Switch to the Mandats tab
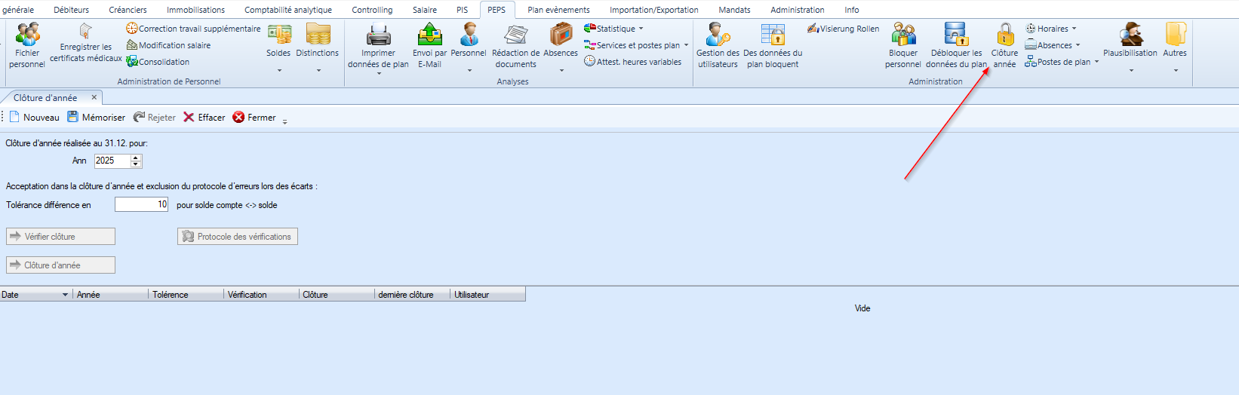 (734, 10)
